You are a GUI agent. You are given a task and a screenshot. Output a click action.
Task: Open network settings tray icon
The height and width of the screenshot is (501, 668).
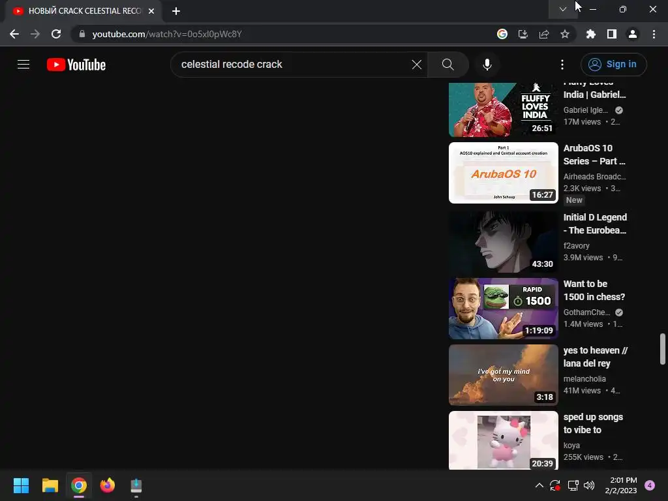[x=573, y=485]
